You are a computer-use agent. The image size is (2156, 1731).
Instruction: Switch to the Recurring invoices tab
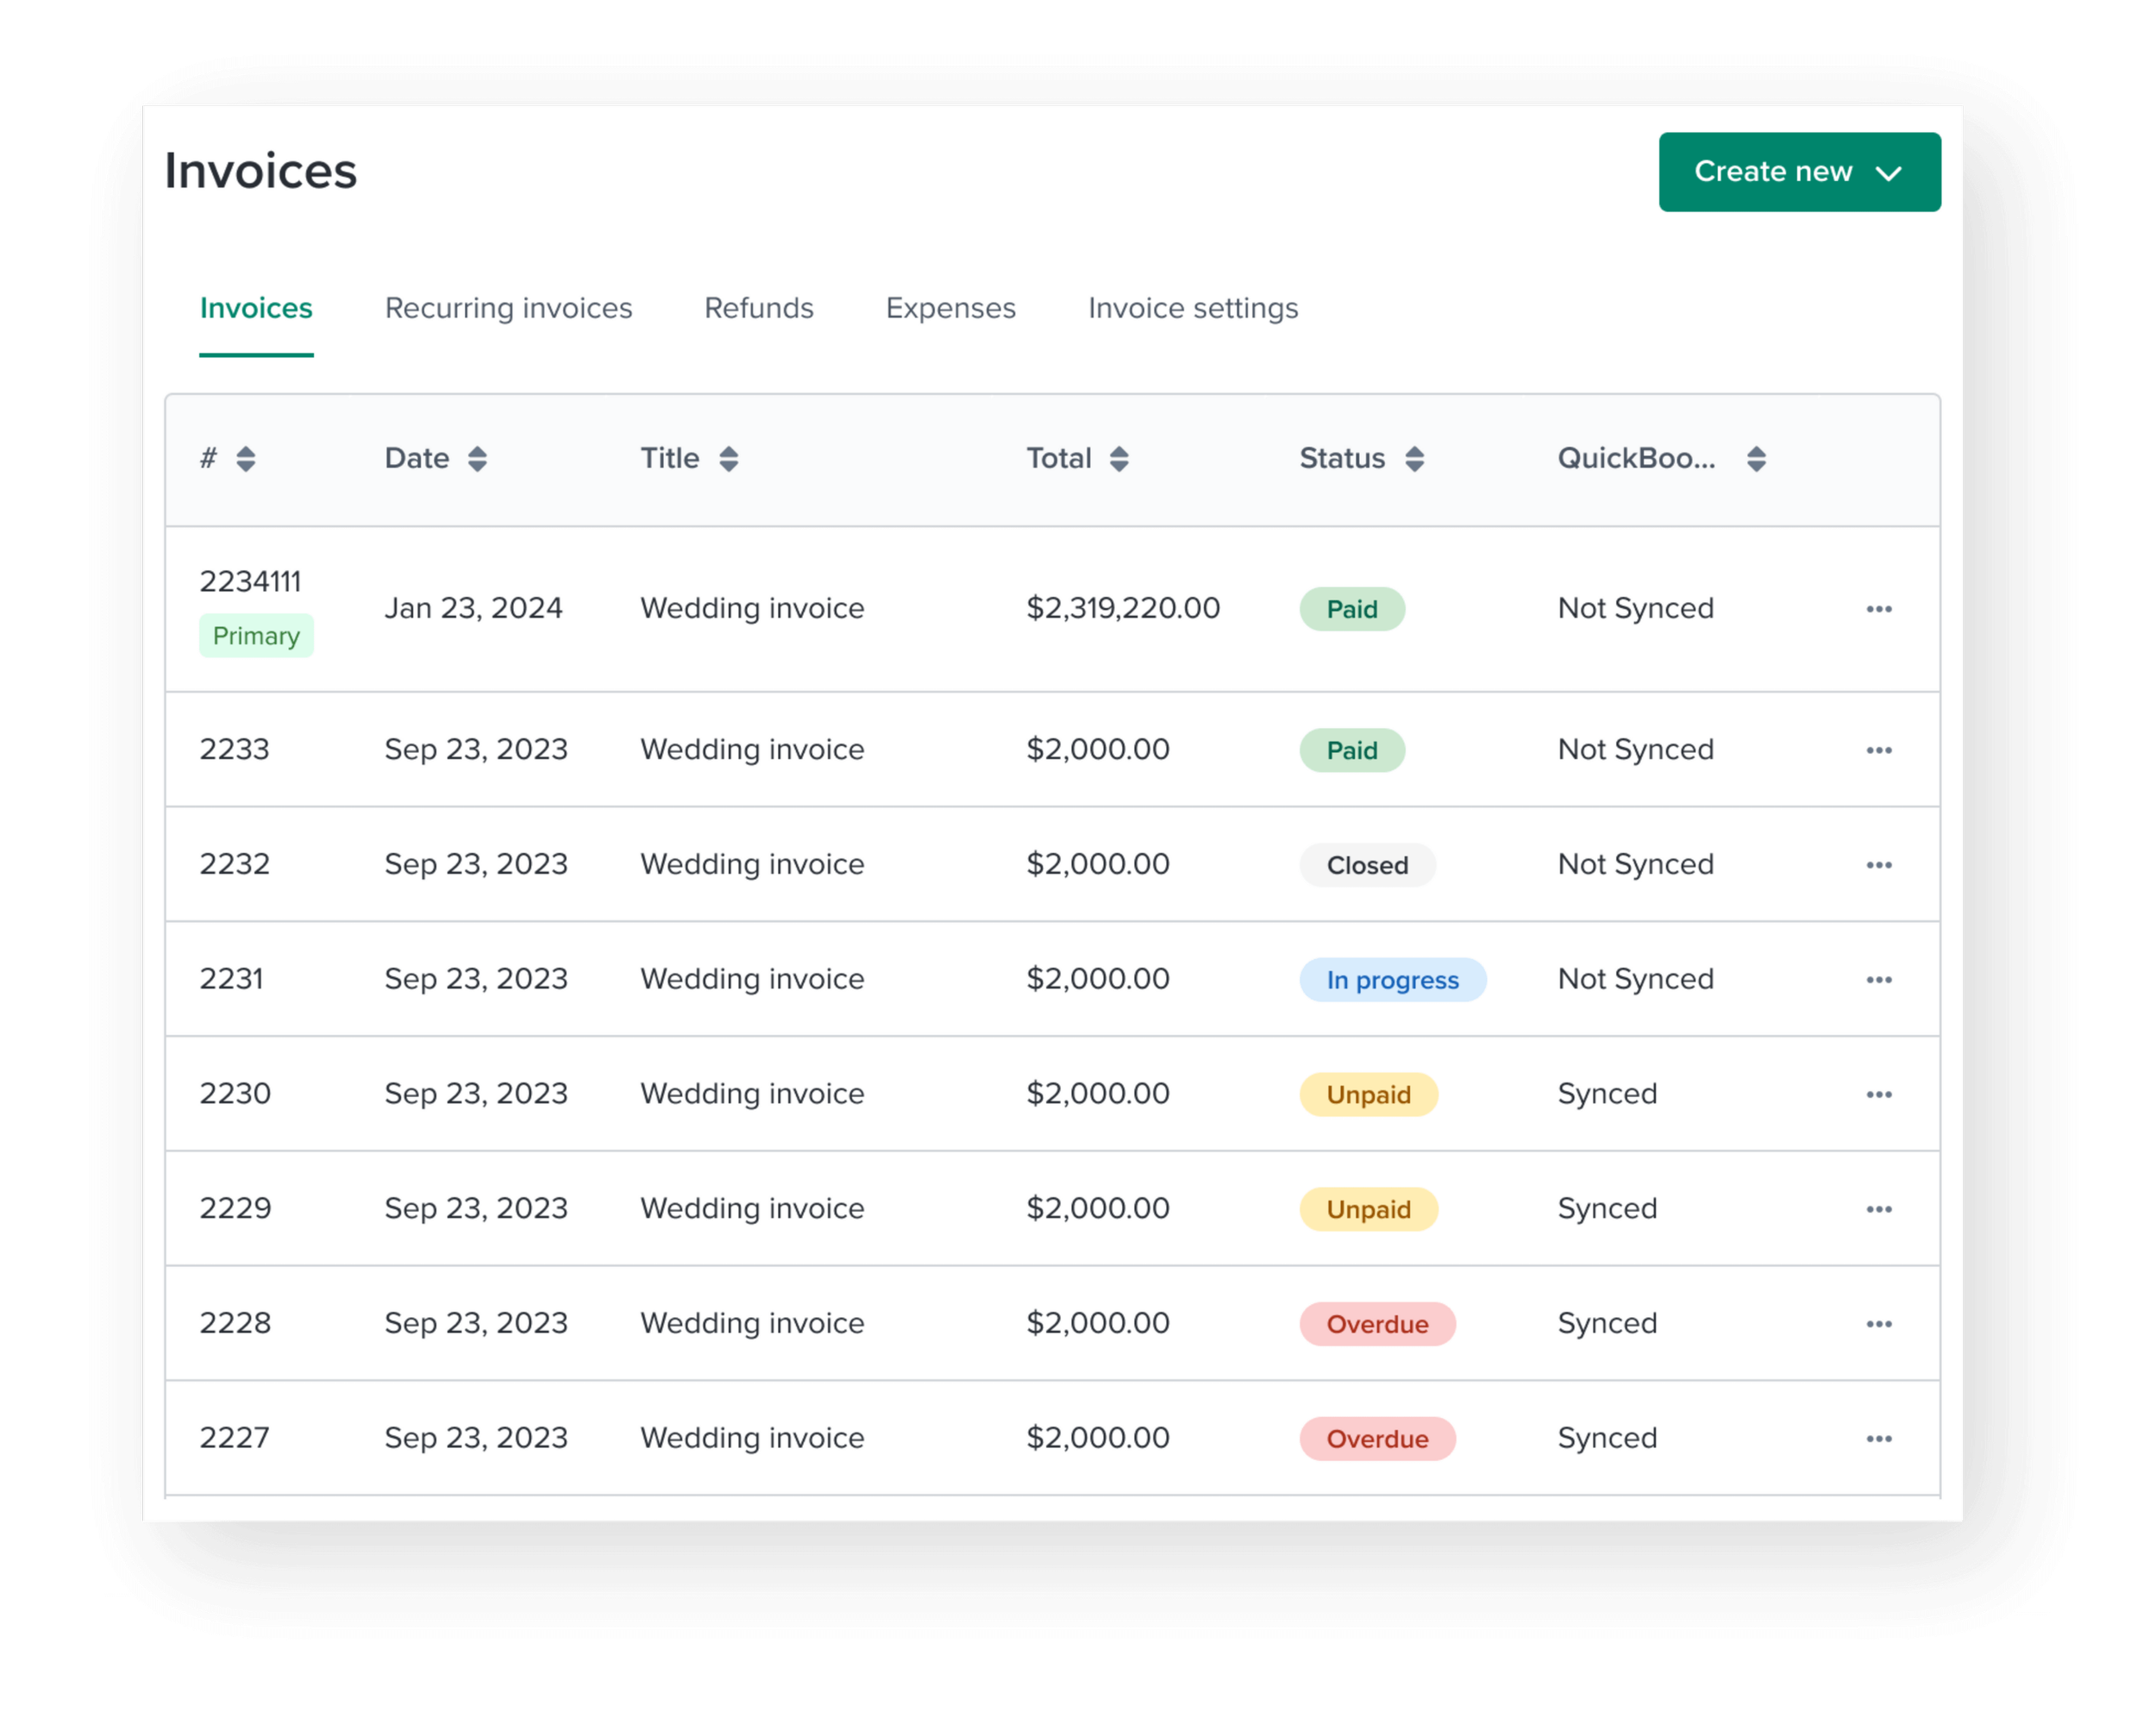tap(508, 308)
